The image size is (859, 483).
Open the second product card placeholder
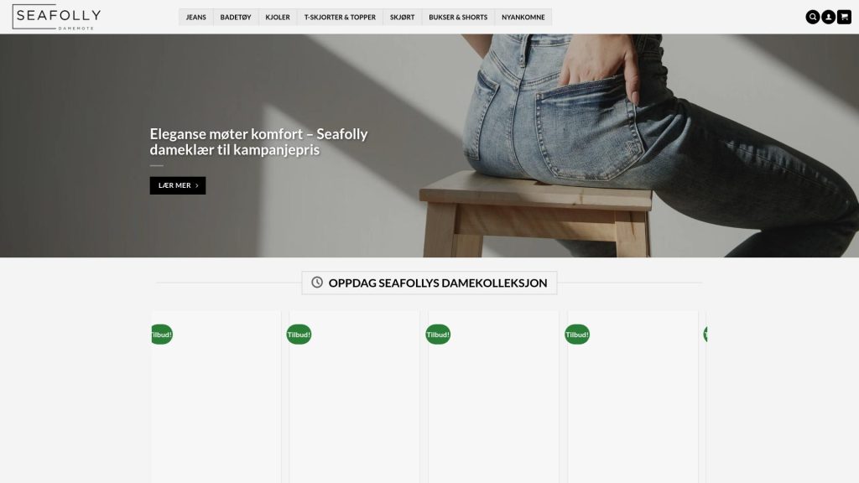(x=355, y=397)
